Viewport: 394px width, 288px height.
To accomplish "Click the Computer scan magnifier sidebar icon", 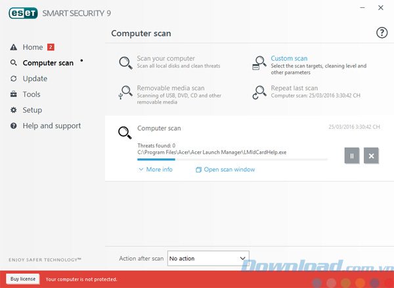I will (x=14, y=63).
